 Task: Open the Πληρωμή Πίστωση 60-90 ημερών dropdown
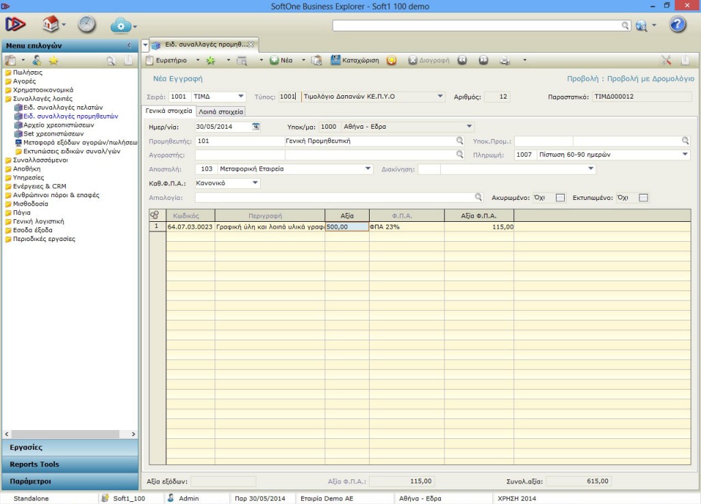click(685, 154)
